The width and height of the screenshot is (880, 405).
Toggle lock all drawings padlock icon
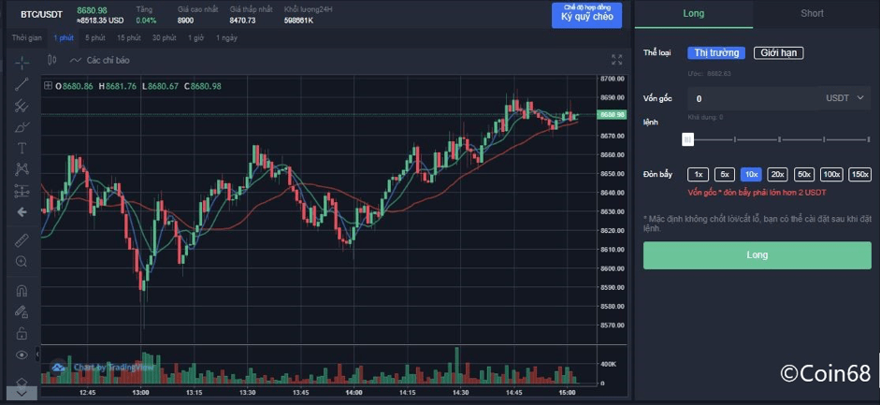tap(22, 333)
